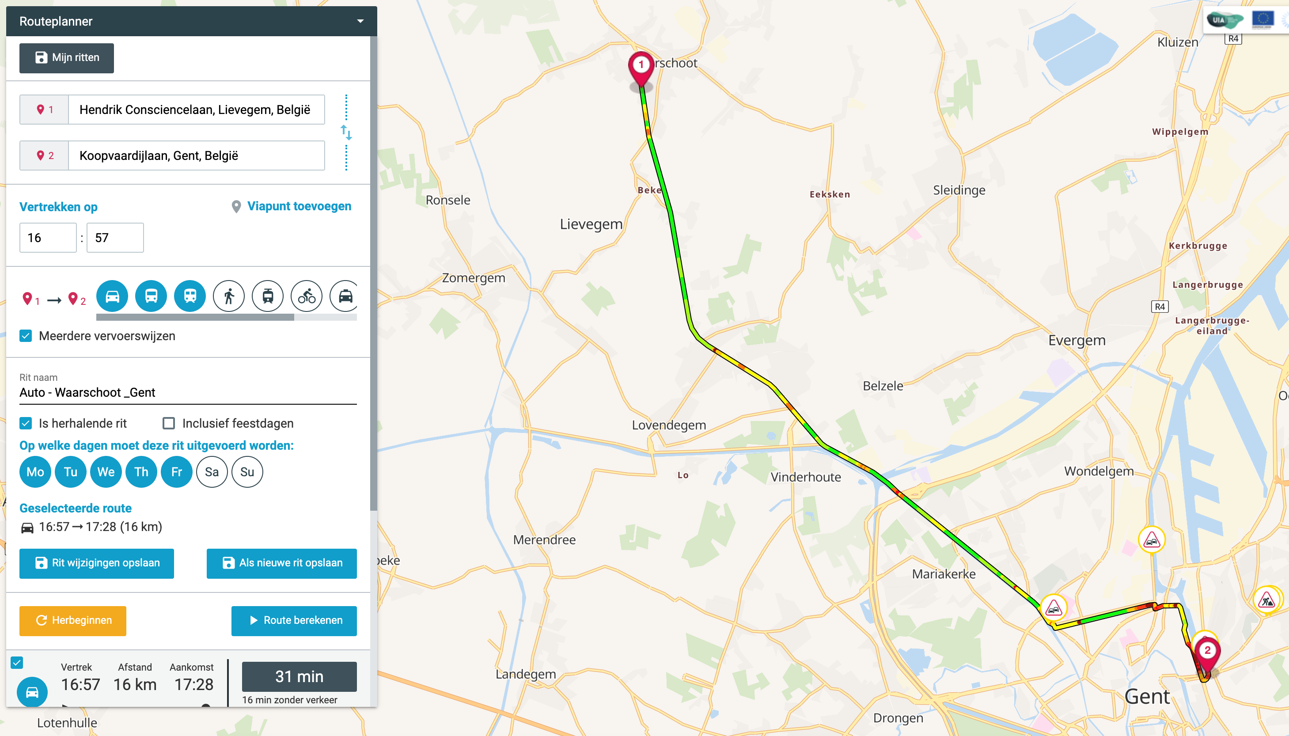Select the bus transport mode icon
1289x736 pixels.
[151, 296]
